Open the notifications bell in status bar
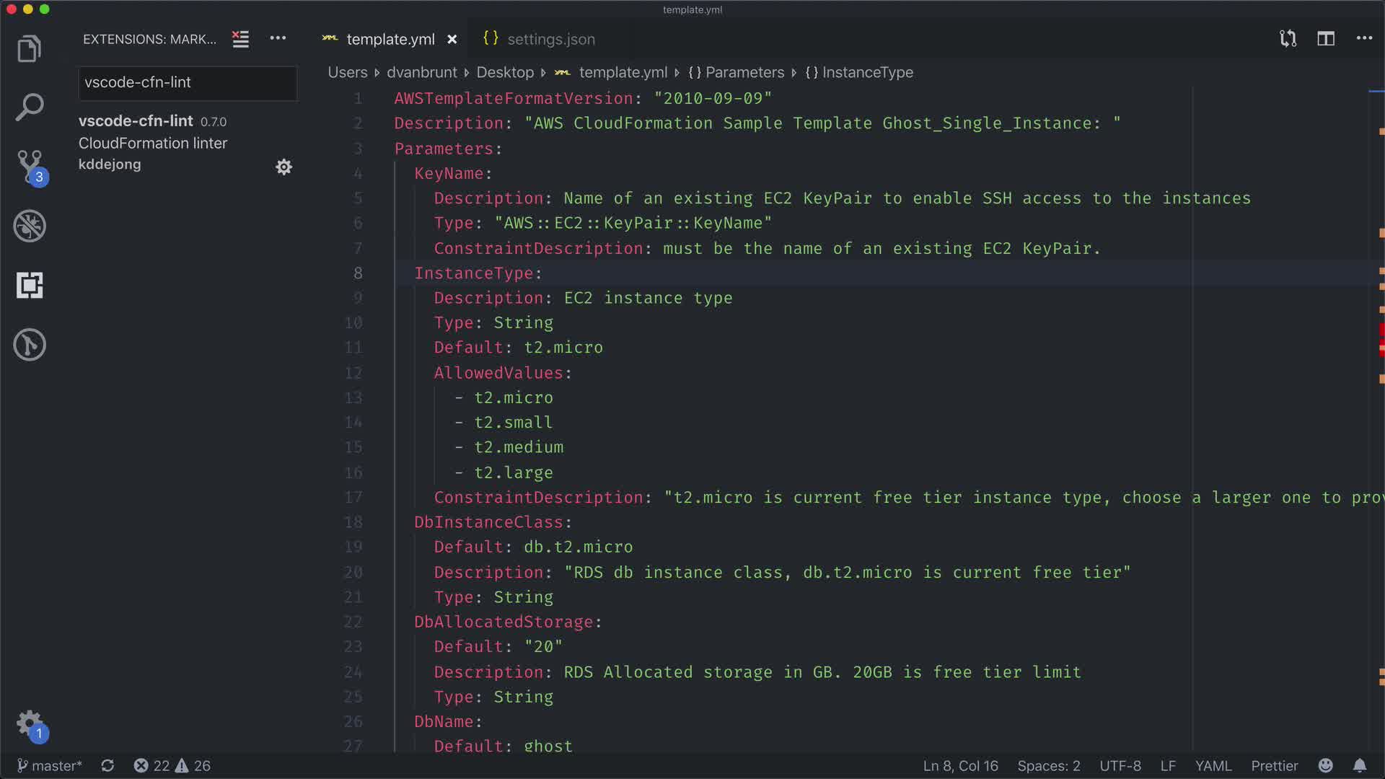 point(1359,766)
